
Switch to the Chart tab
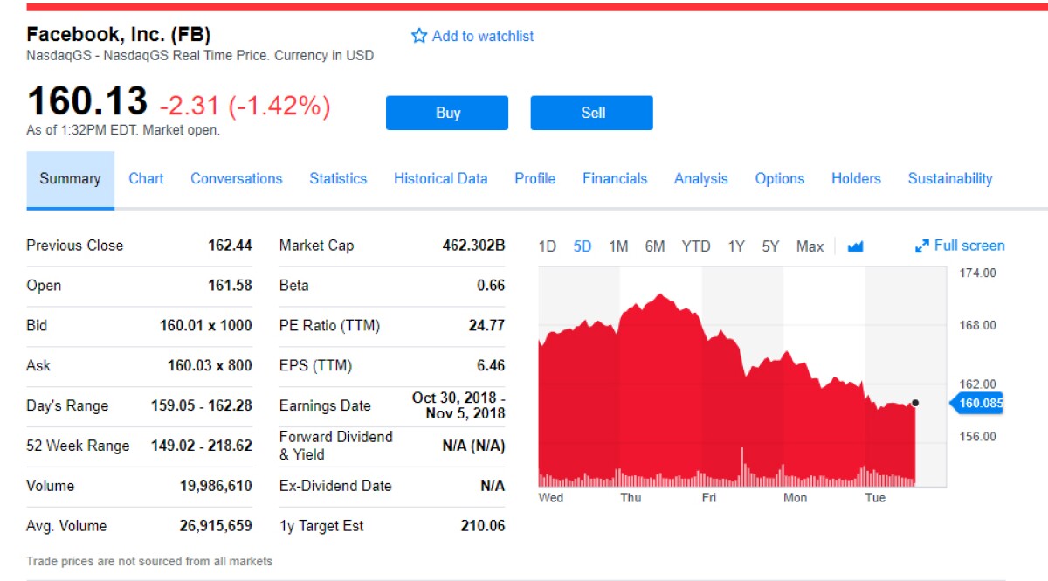[146, 178]
